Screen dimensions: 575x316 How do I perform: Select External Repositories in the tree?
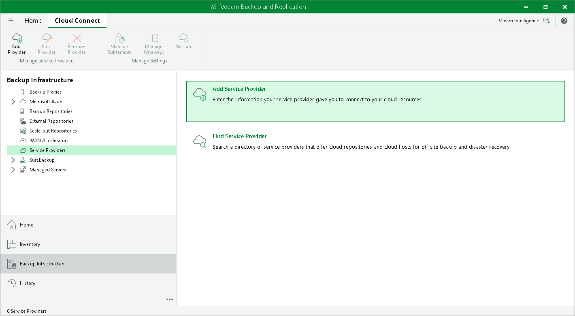(x=51, y=121)
